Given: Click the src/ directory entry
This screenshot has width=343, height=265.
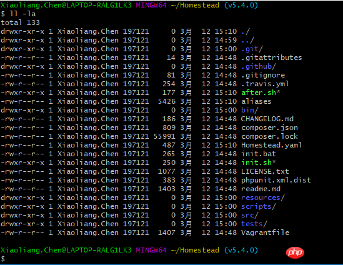Looking at the screenshot, I should pos(249,215).
